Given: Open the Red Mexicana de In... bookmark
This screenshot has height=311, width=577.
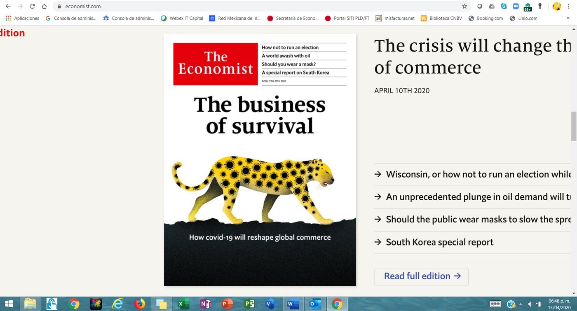Looking at the screenshot, I should click(235, 18).
